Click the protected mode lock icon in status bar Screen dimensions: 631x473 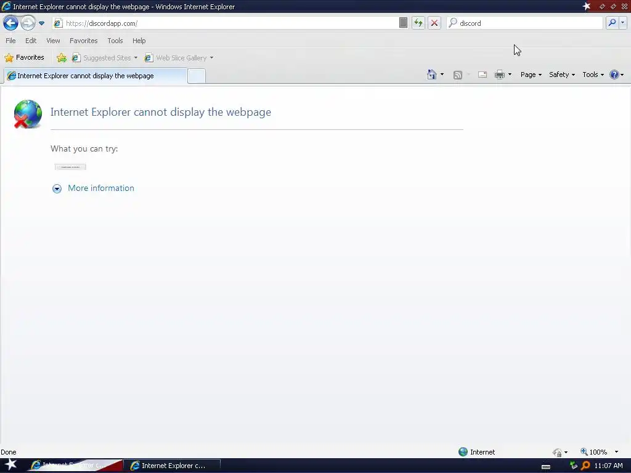point(557,453)
